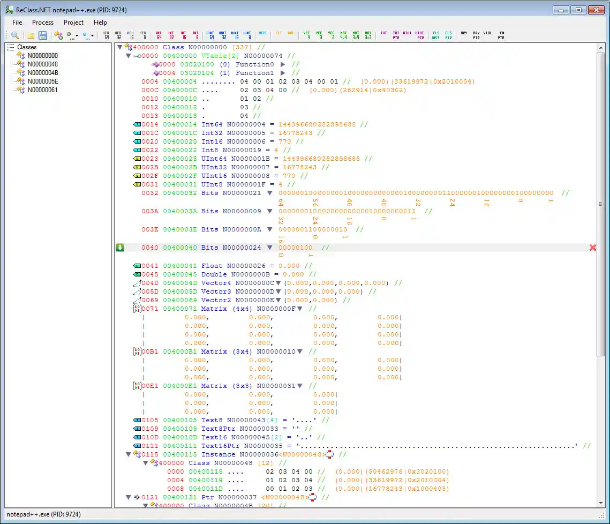Collapse the Matrix (4x4) node
Viewport: 610px width, 524px height.
(300, 309)
